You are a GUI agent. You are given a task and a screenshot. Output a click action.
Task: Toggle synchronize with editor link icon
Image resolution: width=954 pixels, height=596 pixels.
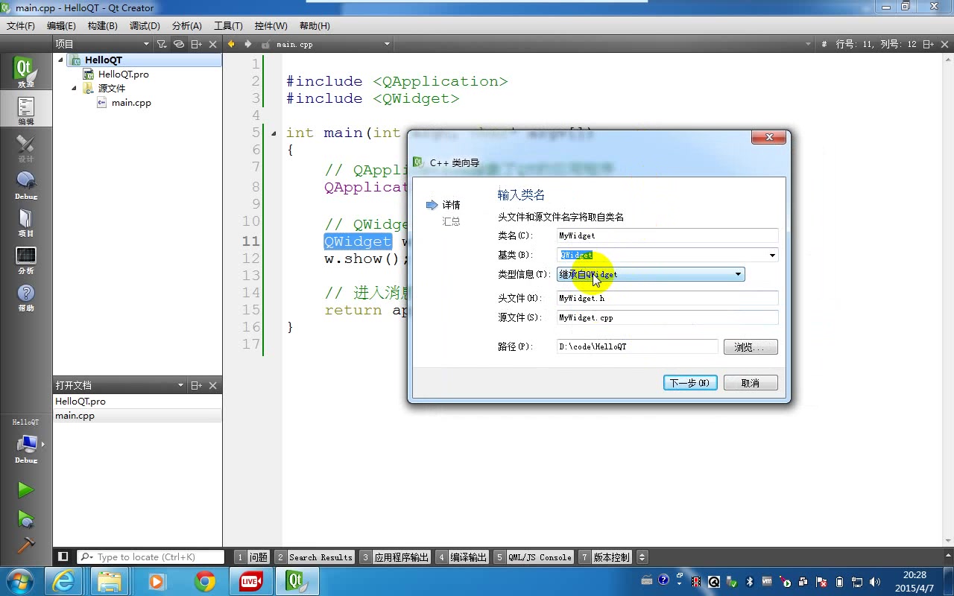click(179, 44)
